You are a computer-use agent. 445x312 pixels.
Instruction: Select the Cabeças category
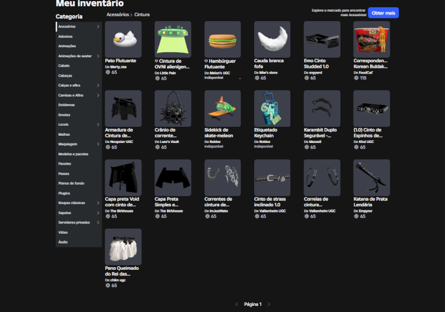coord(78,76)
